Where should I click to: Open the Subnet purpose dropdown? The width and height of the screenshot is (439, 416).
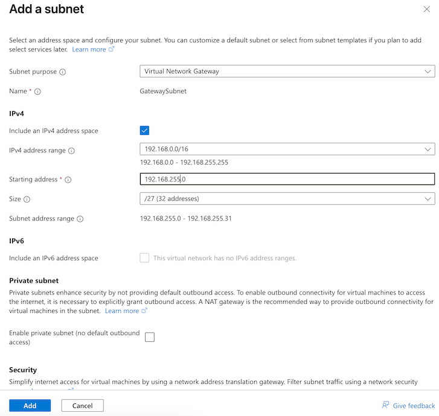pyautogui.click(x=287, y=71)
